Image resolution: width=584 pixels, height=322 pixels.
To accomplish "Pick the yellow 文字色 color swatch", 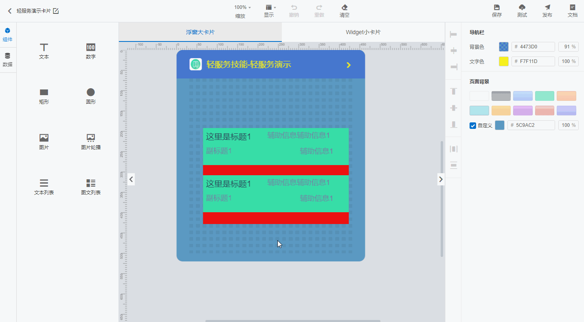I will tap(504, 61).
